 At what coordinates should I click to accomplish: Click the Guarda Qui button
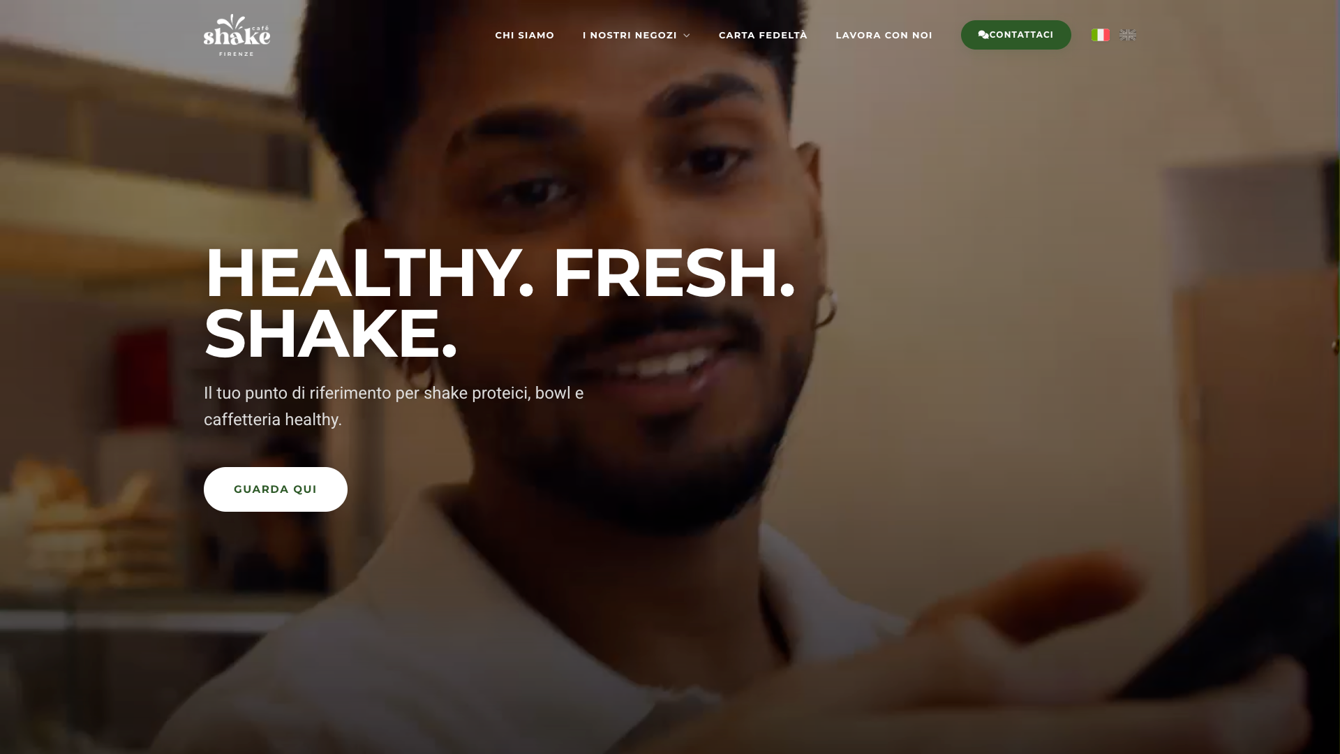pos(276,489)
